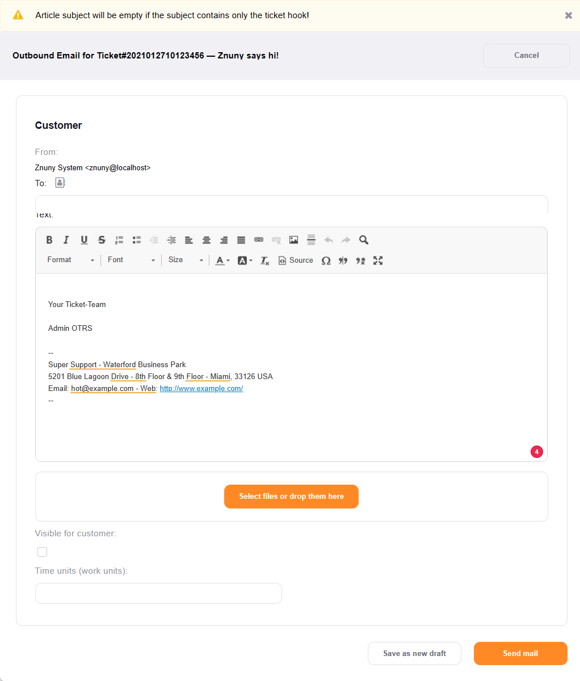Insert an image into the email body

(x=293, y=239)
